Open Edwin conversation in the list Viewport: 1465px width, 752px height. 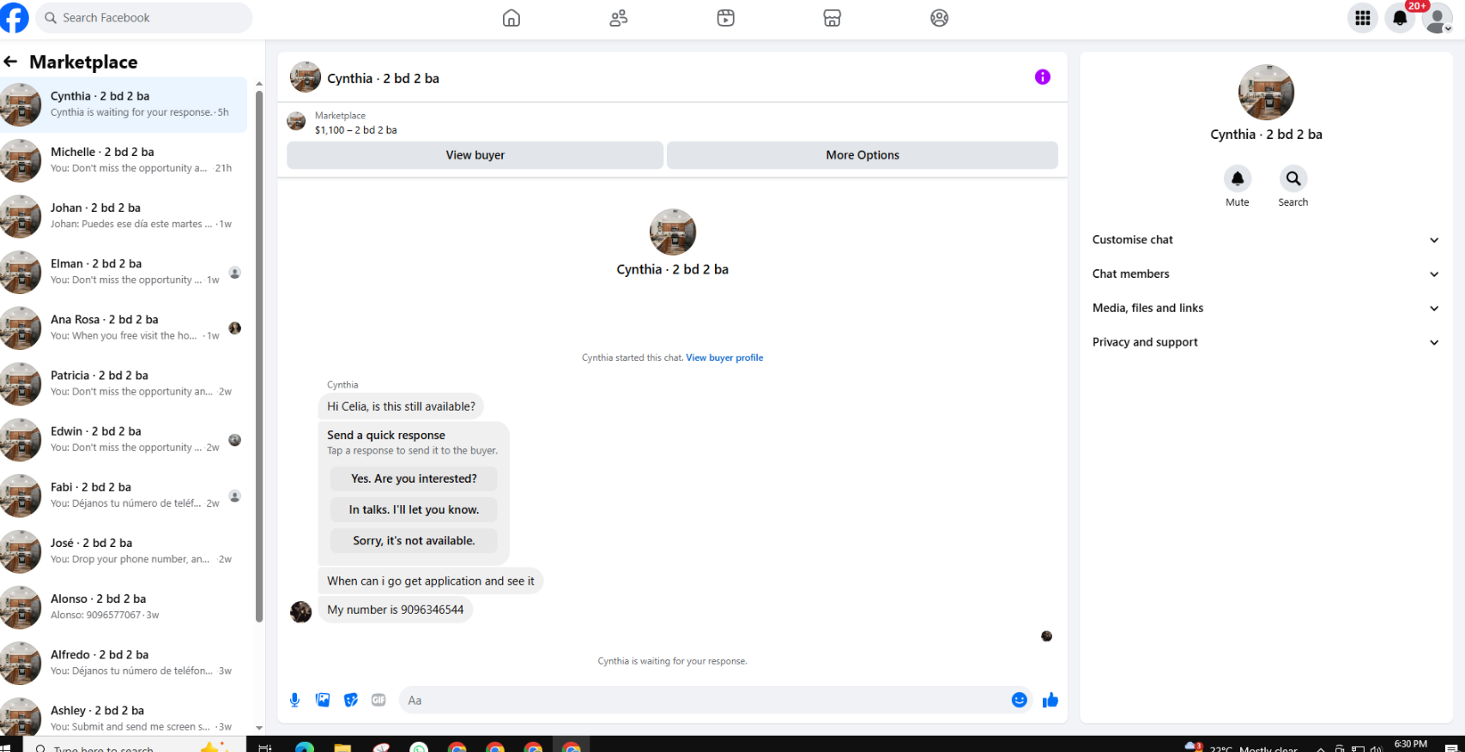pos(124,439)
